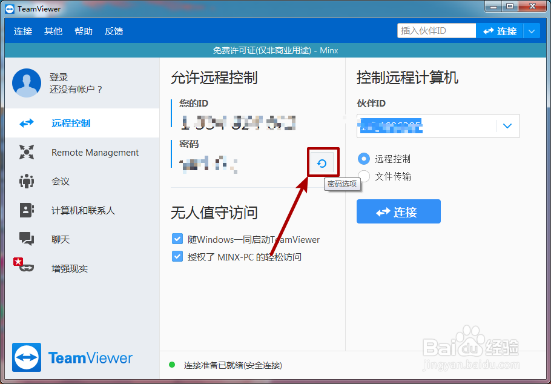Select the 远程控制 sidebar label

click(71, 123)
